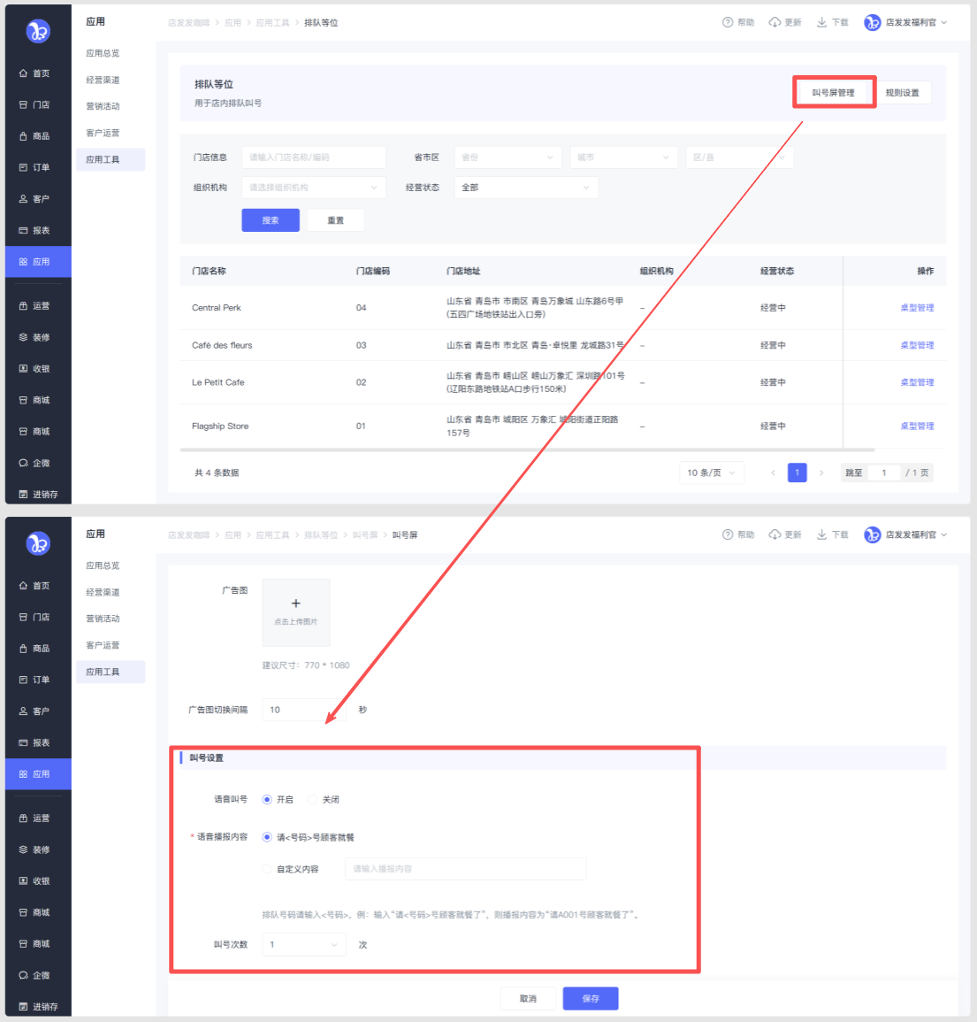Open 经营渠道 submenu on 叫号屏 page
Screen dimensions: 977x1022
(103, 592)
